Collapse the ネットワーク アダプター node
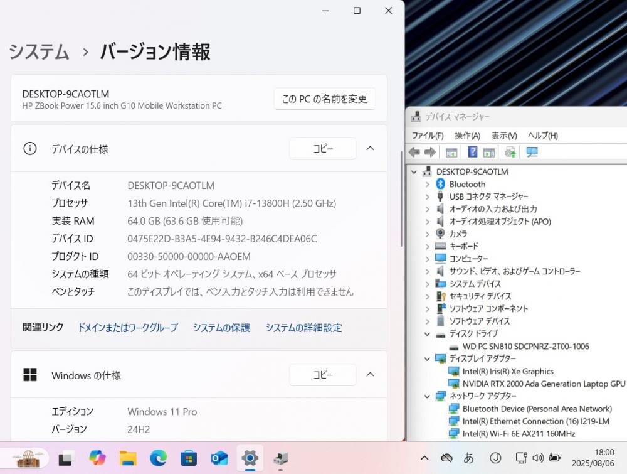 click(x=428, y=396)
